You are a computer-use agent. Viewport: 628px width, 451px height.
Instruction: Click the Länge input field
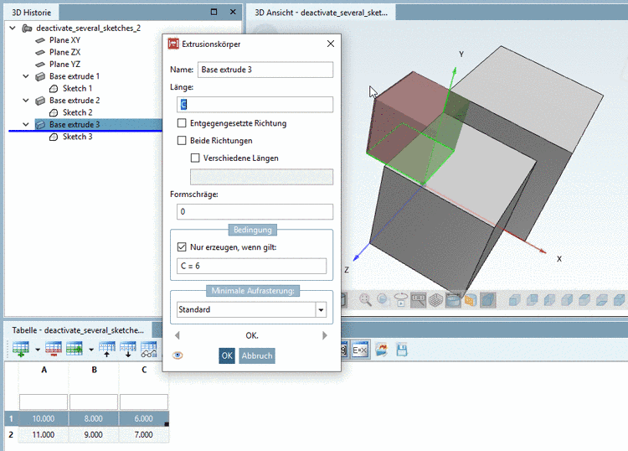click(x=255, y=104)
